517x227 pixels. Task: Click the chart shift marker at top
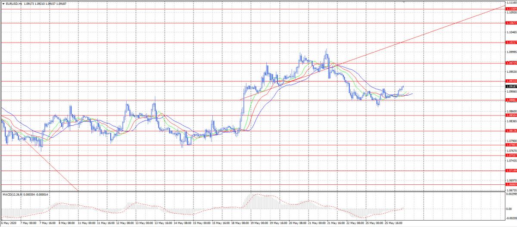coord(404,2)
